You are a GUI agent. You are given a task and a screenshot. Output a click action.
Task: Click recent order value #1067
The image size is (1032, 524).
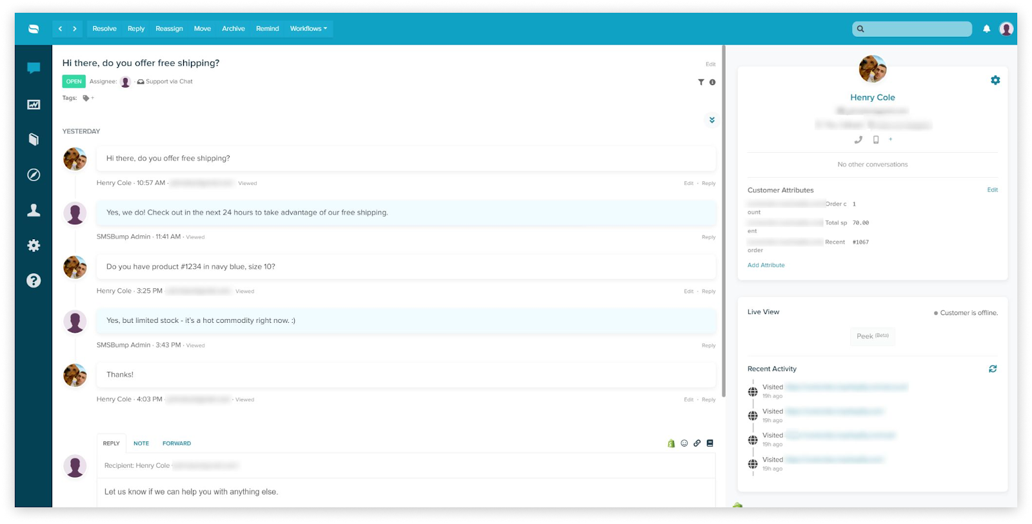pos(860,242)
